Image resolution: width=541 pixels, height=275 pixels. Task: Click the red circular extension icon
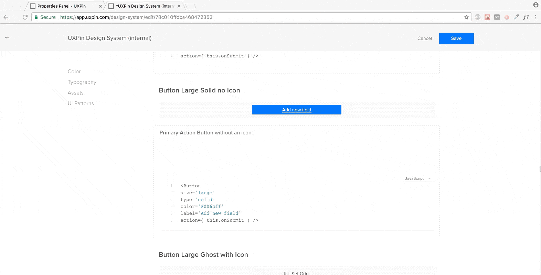coord(507,17)
